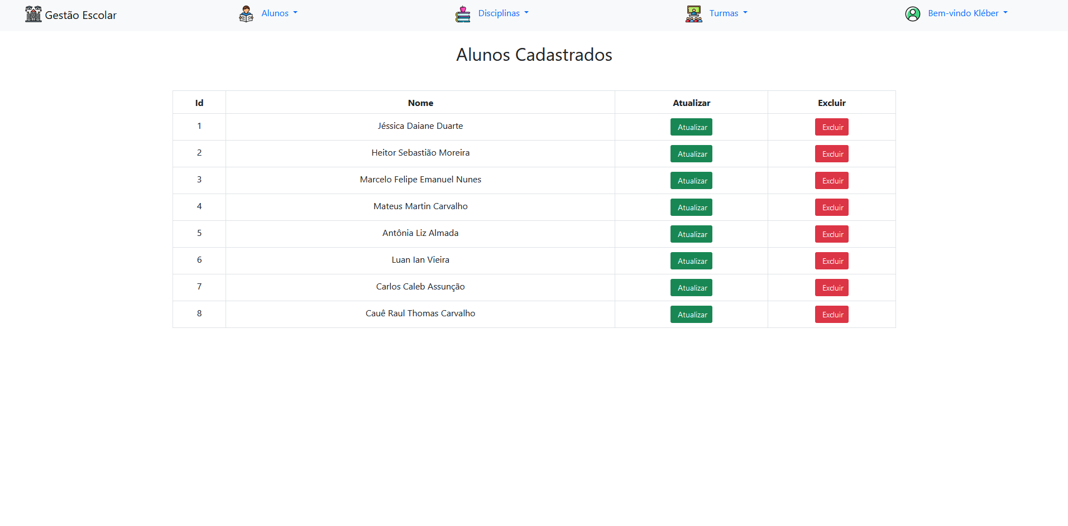Click the Id column header
The image size is (1068, 526).
pyautogui.click(x=199, y=103)
